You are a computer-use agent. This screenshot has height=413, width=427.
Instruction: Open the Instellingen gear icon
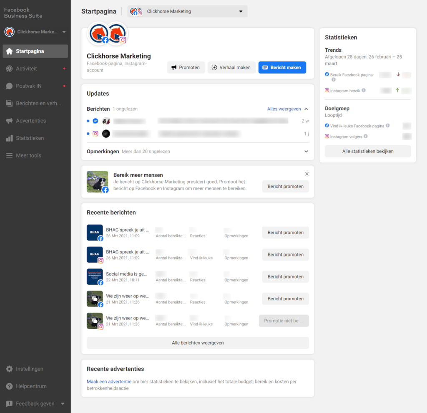point(9,369)
